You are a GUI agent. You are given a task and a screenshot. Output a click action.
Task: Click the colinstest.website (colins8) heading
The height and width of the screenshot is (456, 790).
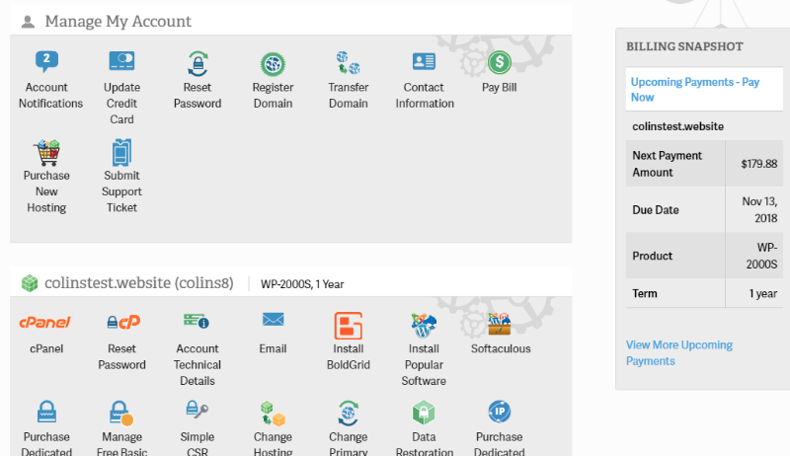(139, 283)
